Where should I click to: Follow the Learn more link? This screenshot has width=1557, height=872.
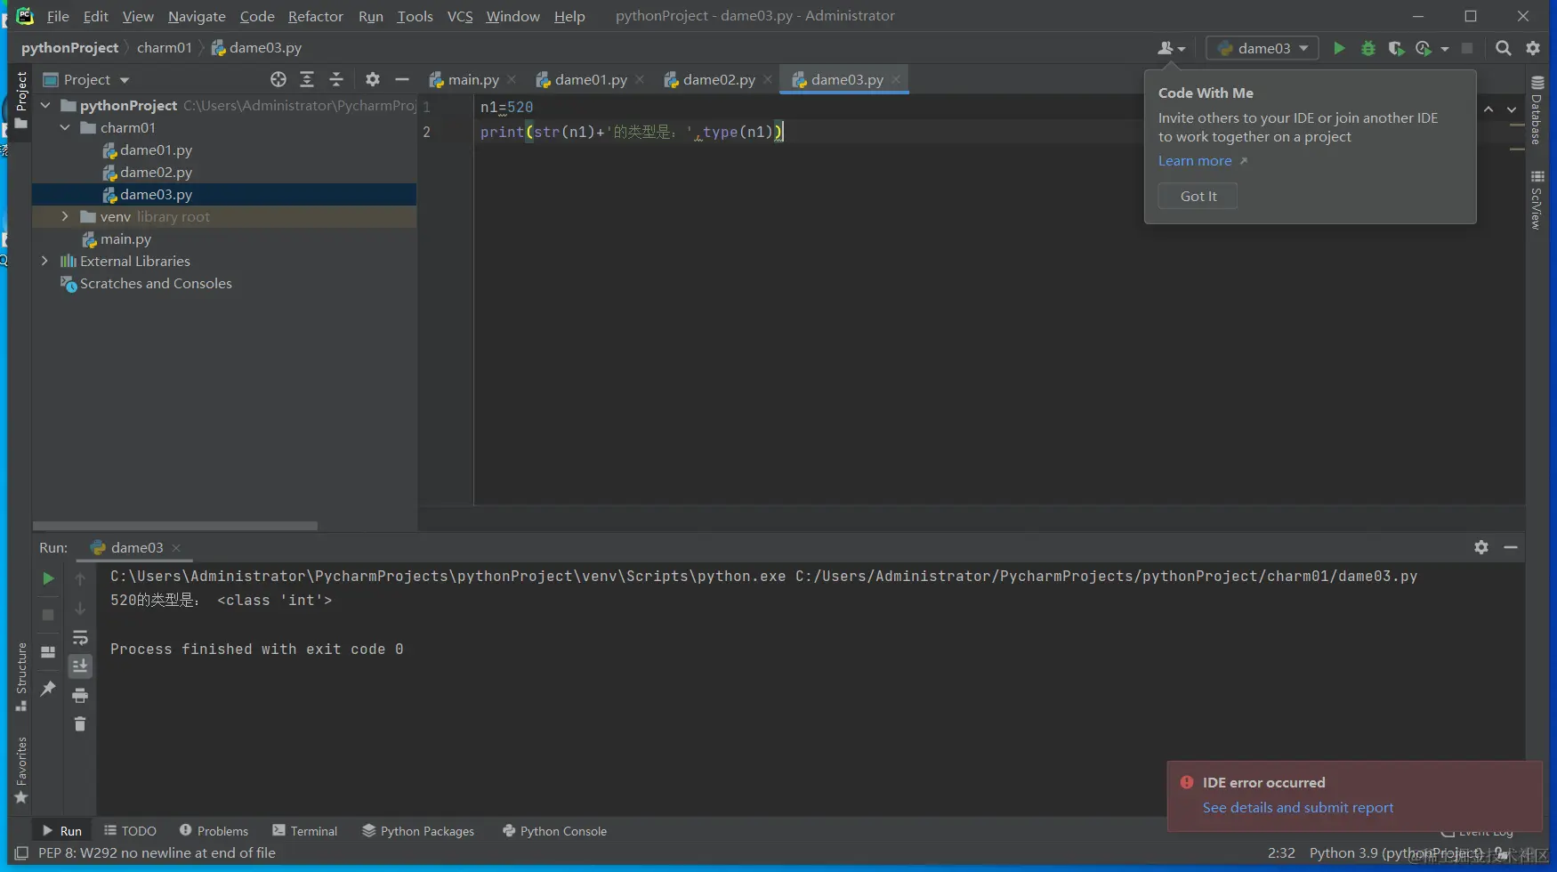tap(1195, 161)
